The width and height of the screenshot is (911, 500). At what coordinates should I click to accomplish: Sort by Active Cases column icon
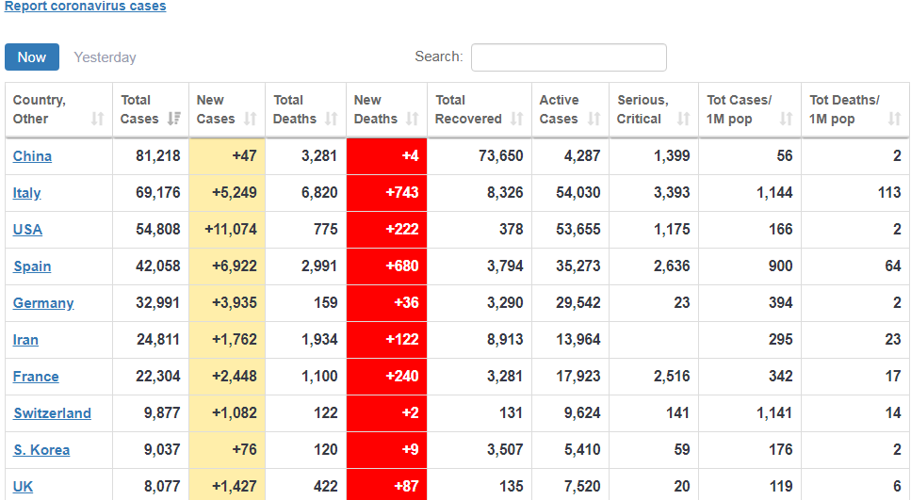pos(594,119)
